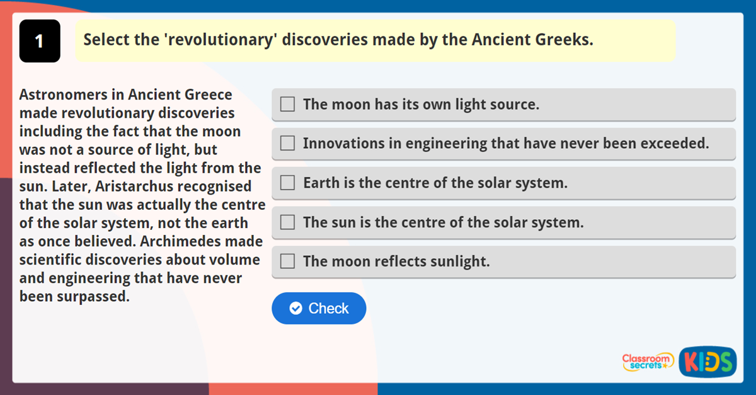Click the circled checkmark icon in Check button
This screenshot has height=395, width=756.
[295, 308]
